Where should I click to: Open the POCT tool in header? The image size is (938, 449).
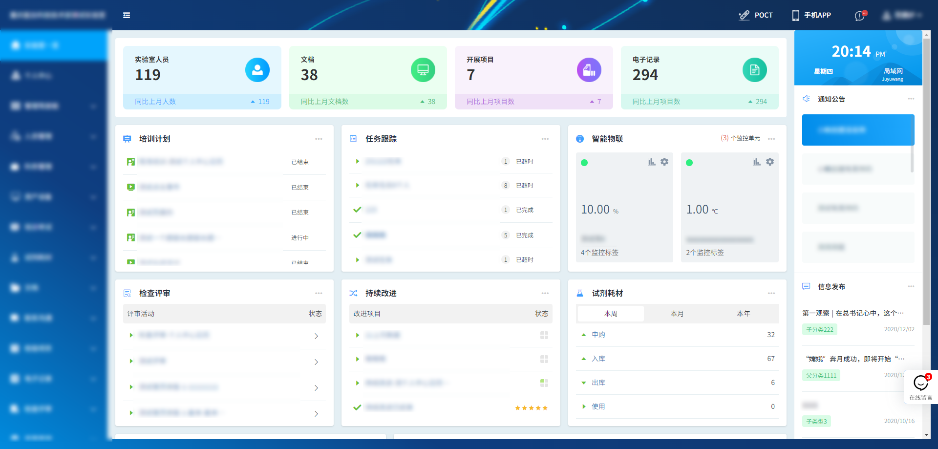click(x=756, y=15)
